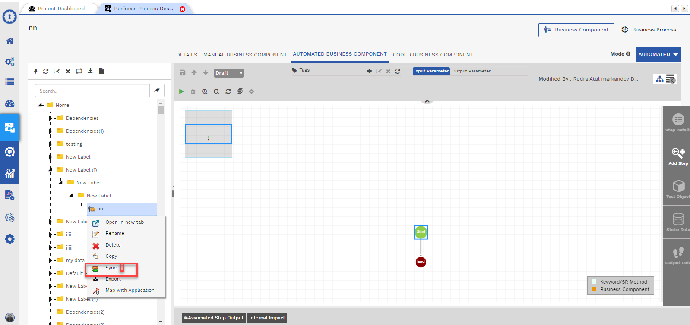Collapse the Home tree node

tap(40, 105)
